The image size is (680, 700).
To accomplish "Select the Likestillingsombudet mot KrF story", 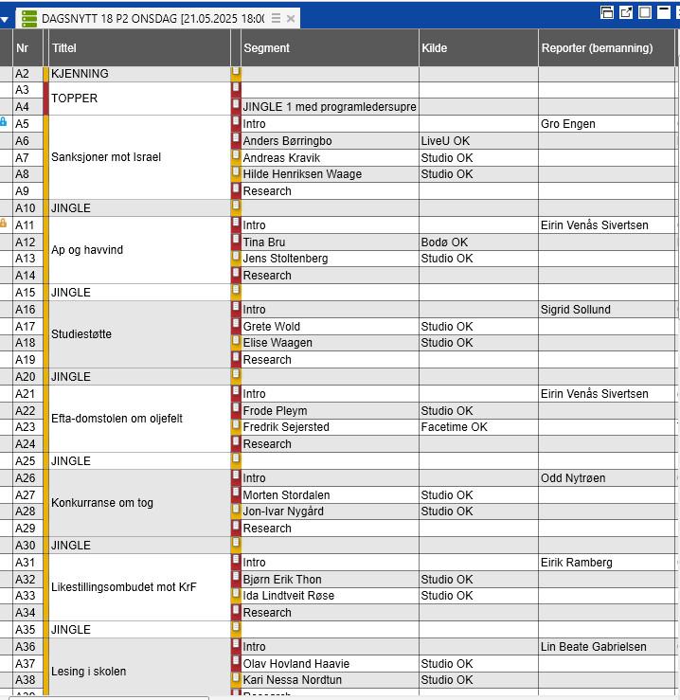I will point(139,587).
